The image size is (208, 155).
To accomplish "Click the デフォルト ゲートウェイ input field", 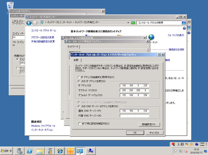I will pos(134,95).
